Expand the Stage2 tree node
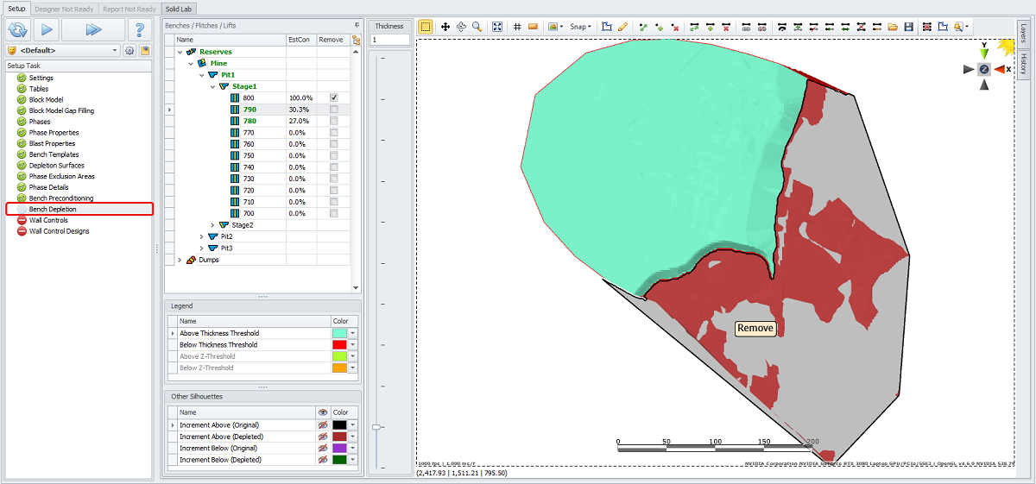Viewport: 1036px width, 484px height. point(212,225)
